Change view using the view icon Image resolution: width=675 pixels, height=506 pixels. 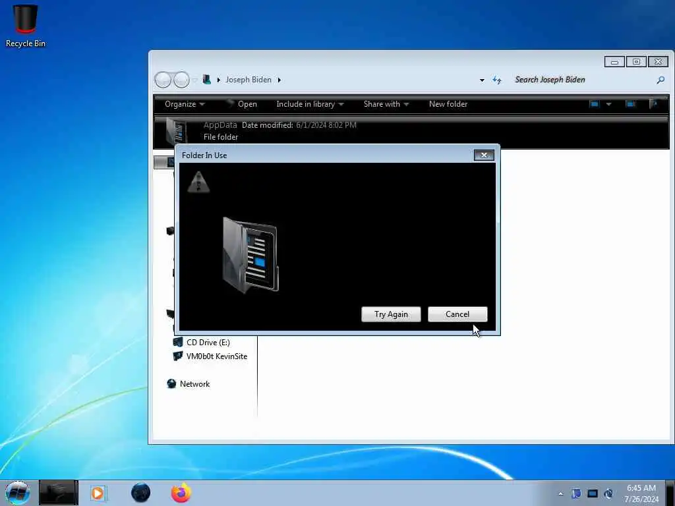click(x=594, y=104)
